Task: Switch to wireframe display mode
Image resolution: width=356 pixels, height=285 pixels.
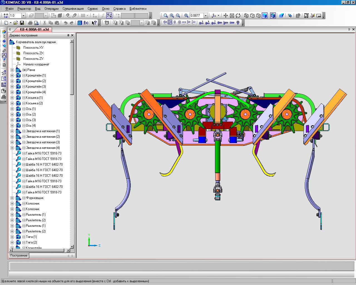Action: (246, 16)
